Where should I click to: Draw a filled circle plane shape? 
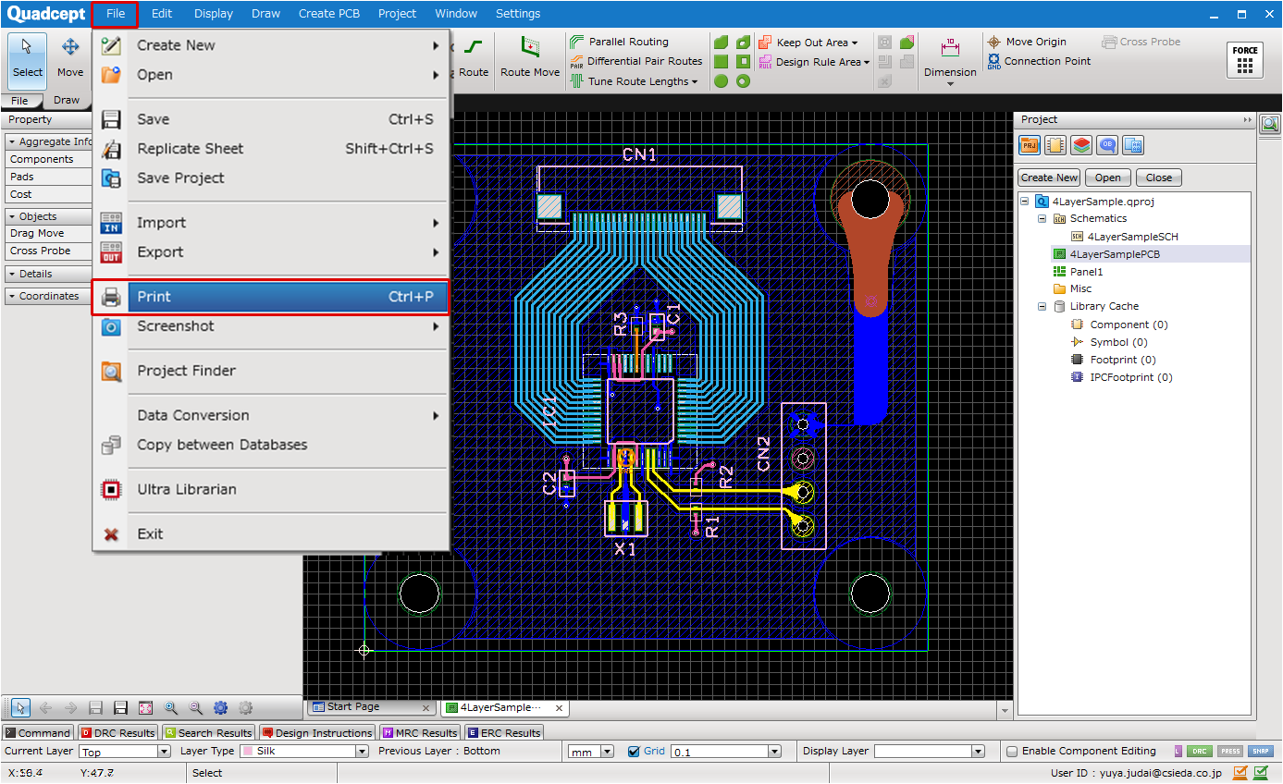point(721,81)
